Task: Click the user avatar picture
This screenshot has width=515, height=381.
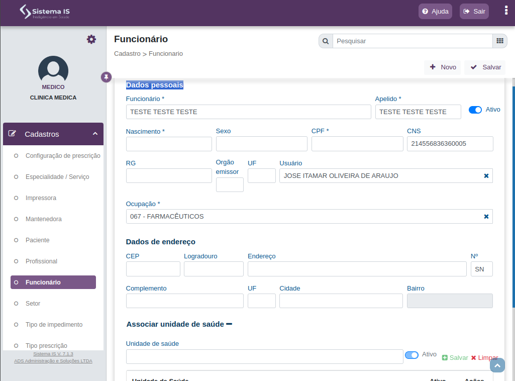Action: click(53, 69)
